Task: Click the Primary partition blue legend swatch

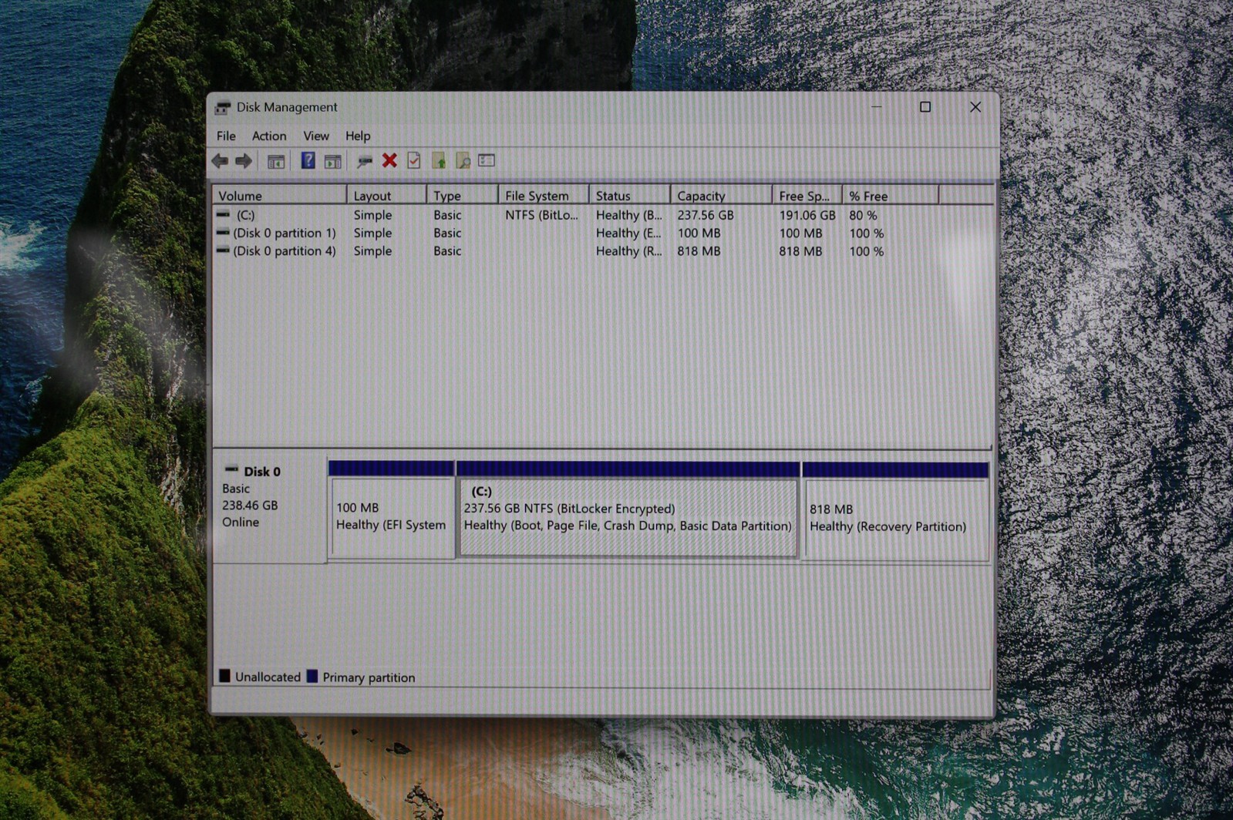Action: point(312,677)
